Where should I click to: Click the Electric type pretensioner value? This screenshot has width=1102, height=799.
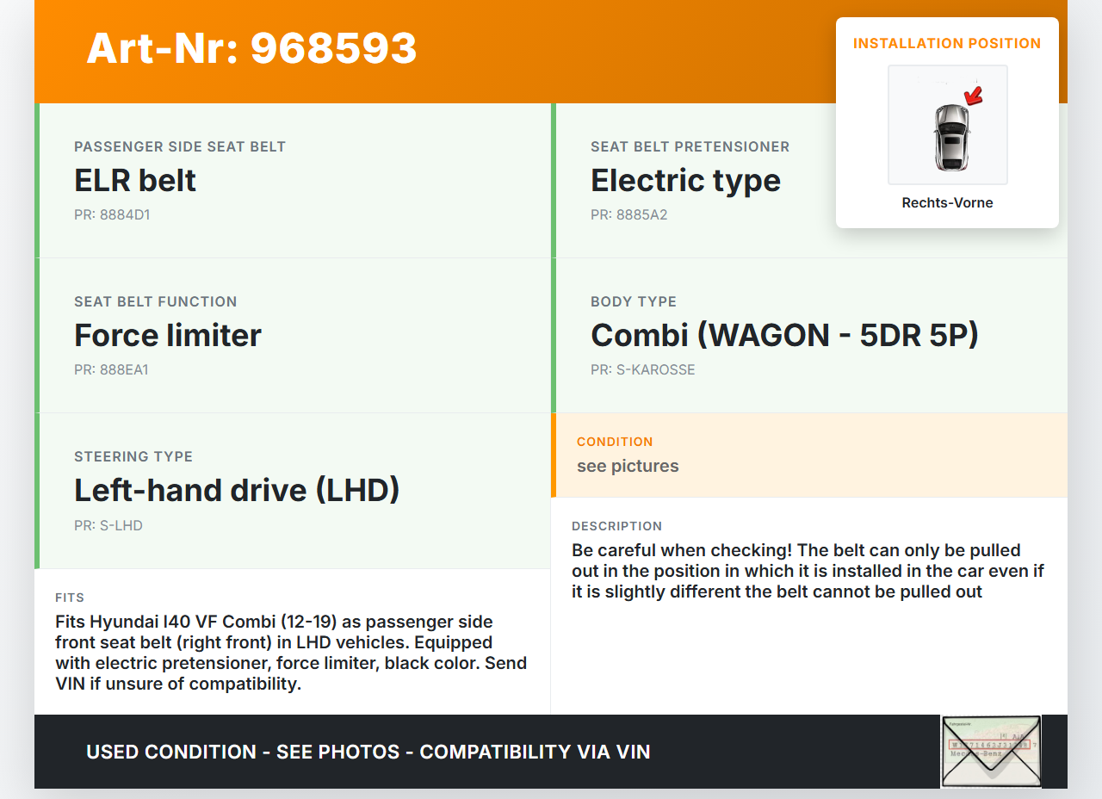[685, 181]
